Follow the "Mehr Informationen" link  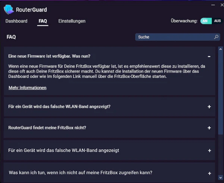[x=27, y=88]
